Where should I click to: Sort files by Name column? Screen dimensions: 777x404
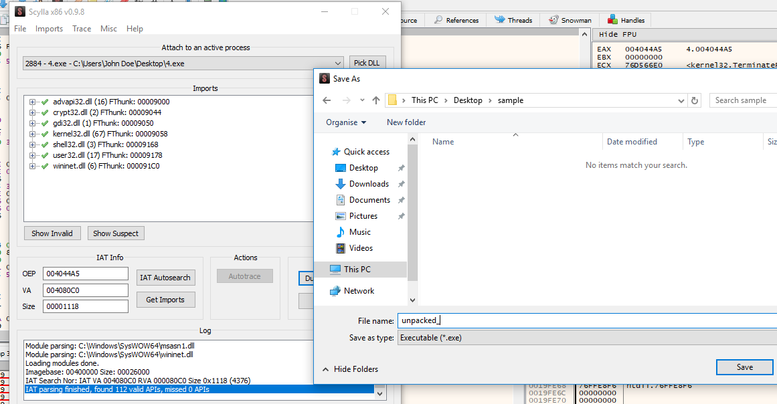coord(443,142)
